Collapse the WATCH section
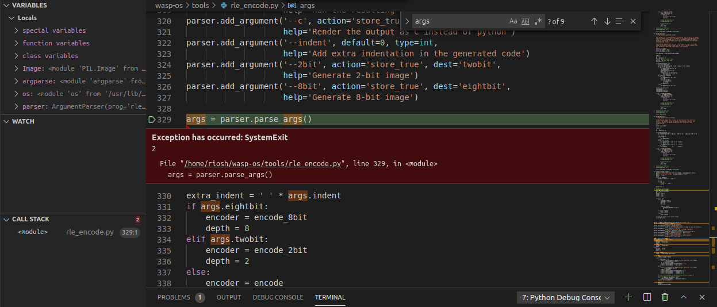Image resolution: width=717 pixels, height=307 pixels. (x=23, y=121)
